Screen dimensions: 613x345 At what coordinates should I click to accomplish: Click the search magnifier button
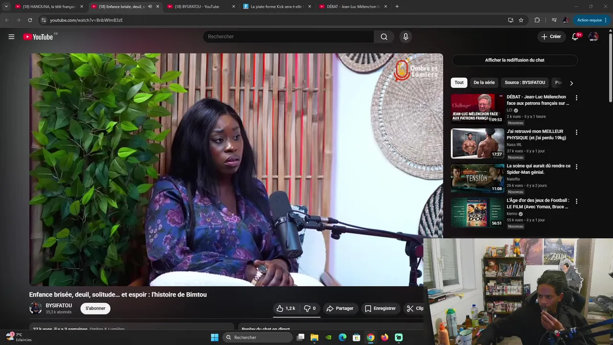(x=384, y=37)
